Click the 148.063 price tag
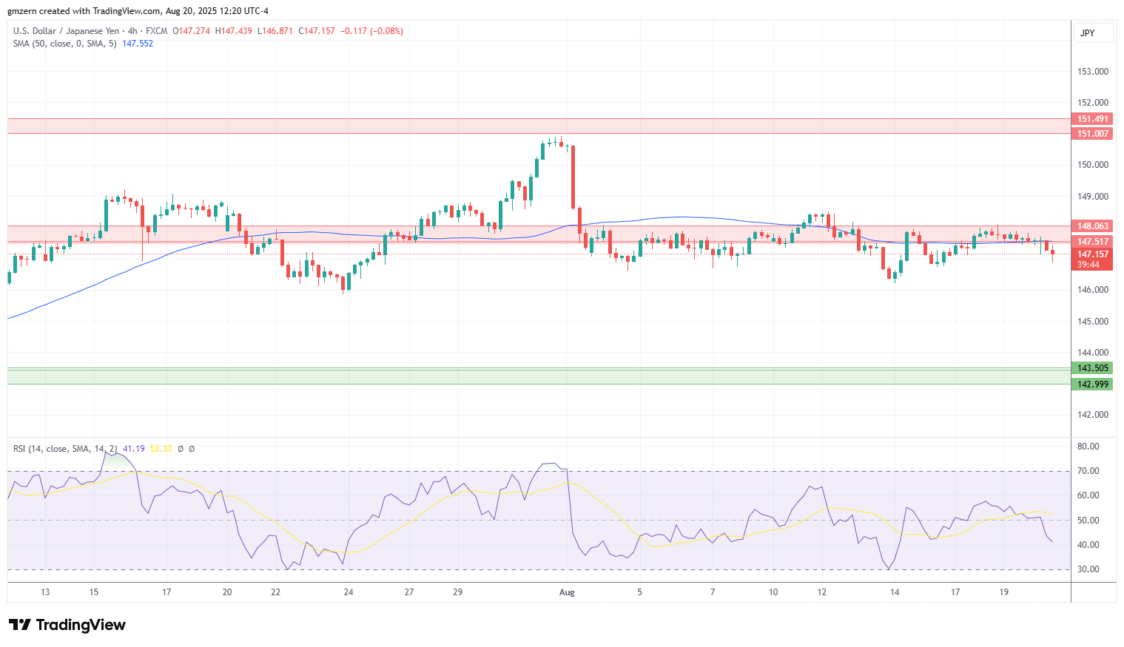The width and height of the screenshot is (1124, 647). tap(1092, 226)
